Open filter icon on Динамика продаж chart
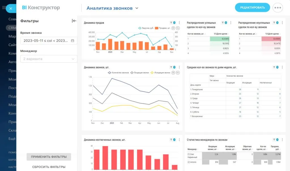The height and width of the screenshot is (171, 290). (171, 23)
